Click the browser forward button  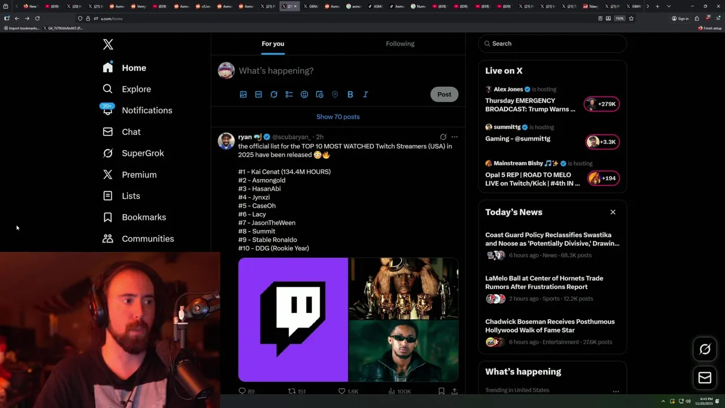tap(27, 18)
